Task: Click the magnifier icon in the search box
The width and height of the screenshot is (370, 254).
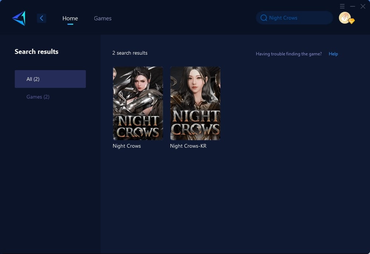Action: pos(264,18)
